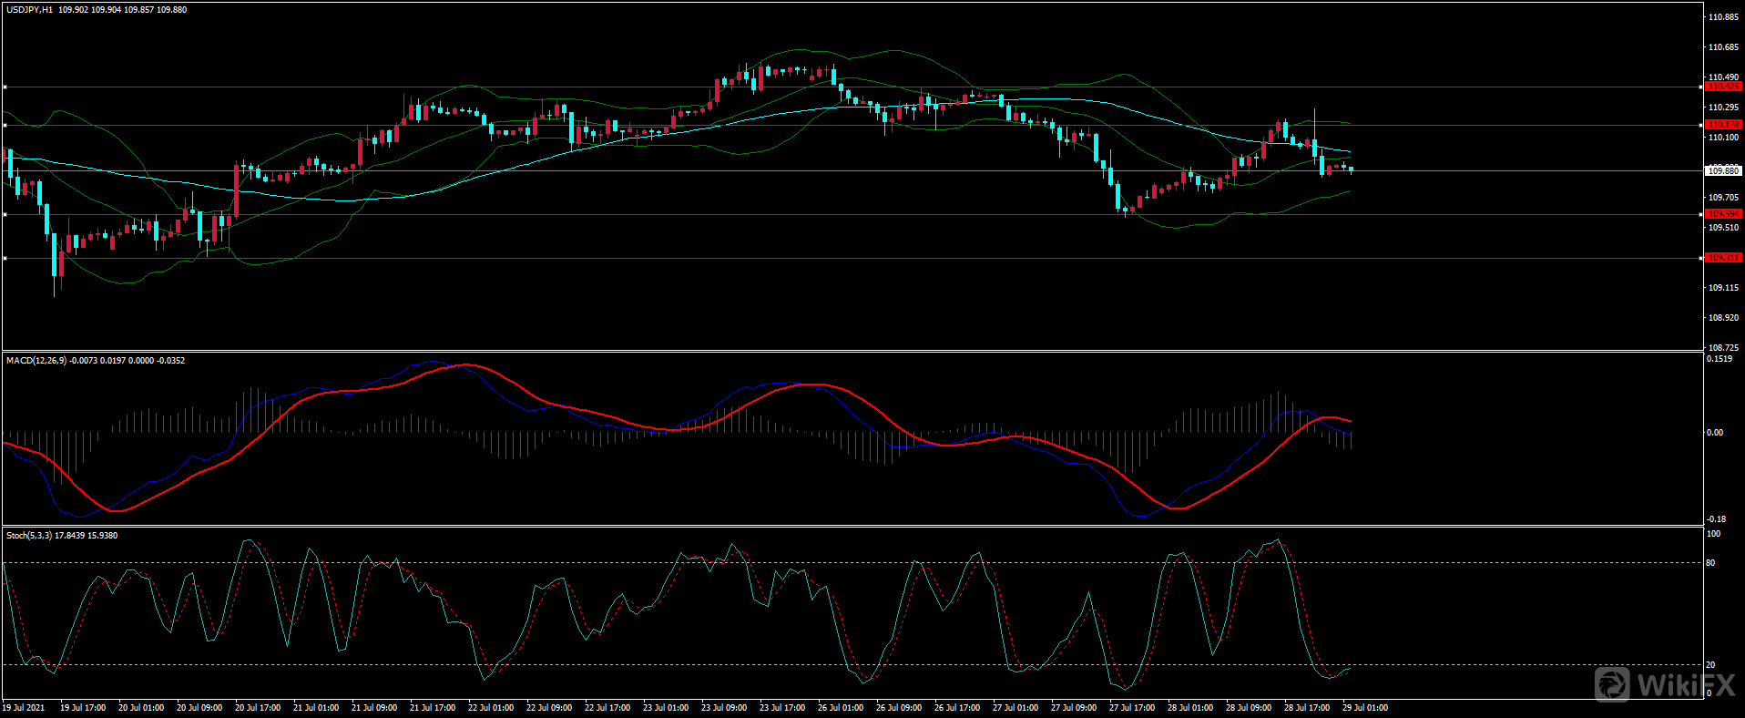
Task: Click the 22 Jul 01:00 time label
Action: [491, 708]
